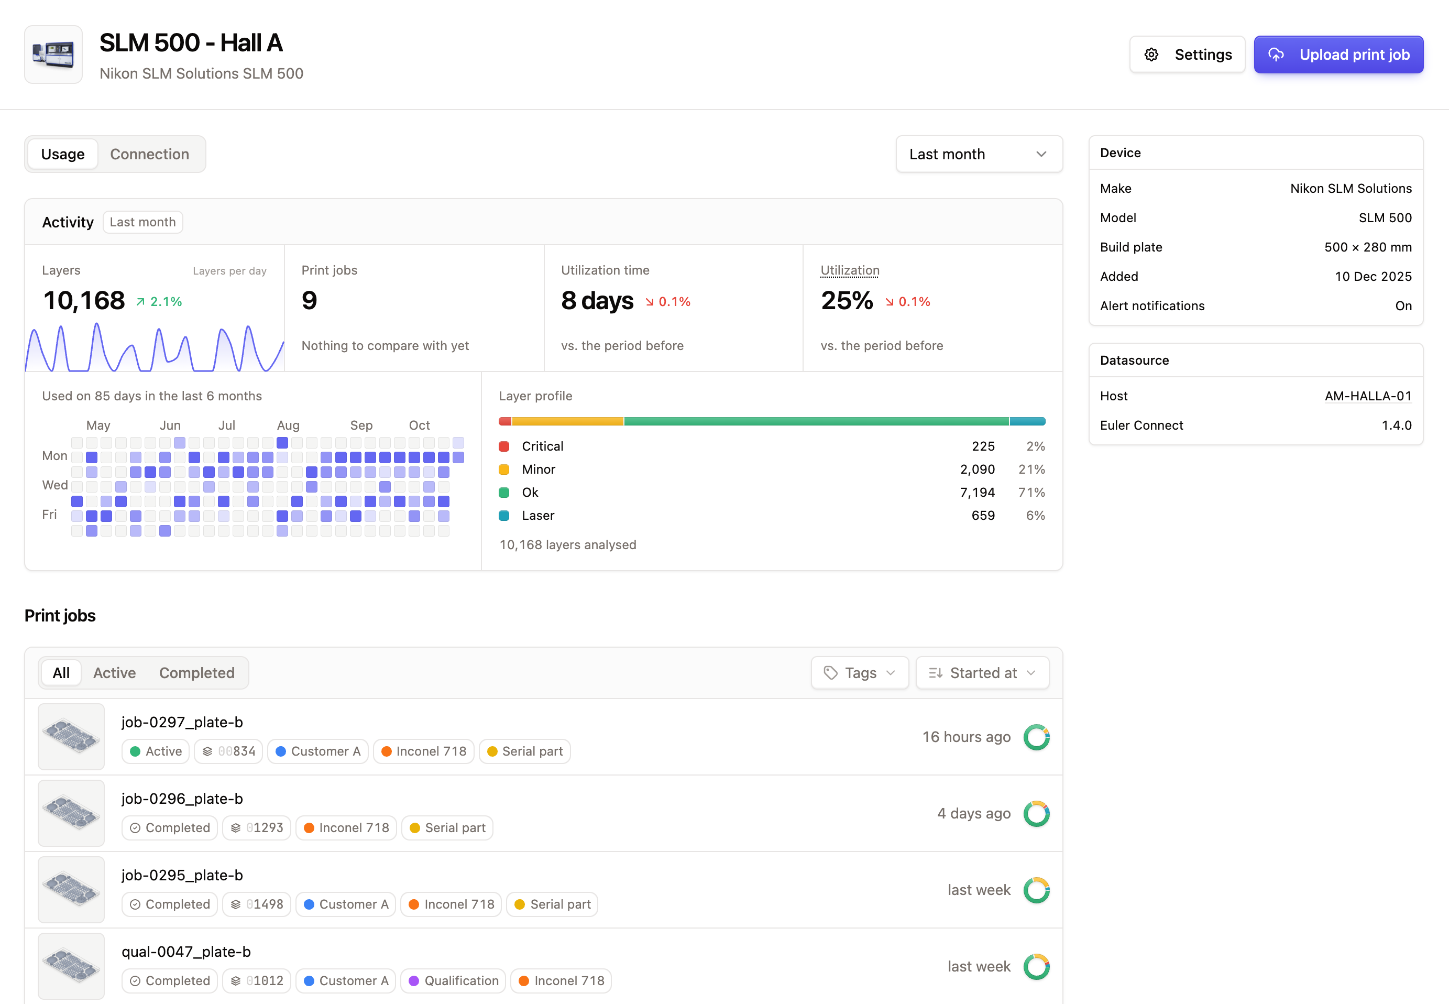
Task: Click layers badge 00834 on job-0297
Action: click(228, 751)
